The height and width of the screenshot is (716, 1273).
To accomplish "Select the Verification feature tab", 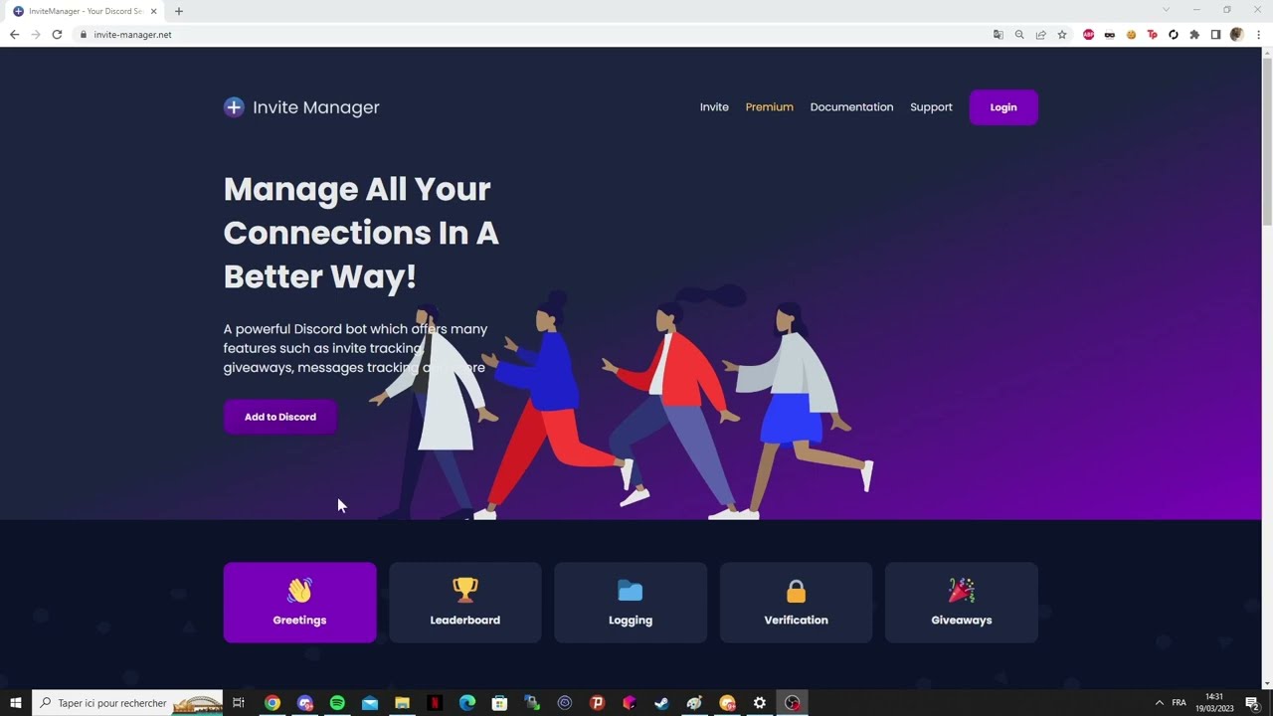I will coord(796,603).
